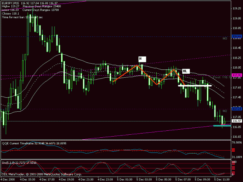Click the 118.85 price scale value

coord(237,28)
